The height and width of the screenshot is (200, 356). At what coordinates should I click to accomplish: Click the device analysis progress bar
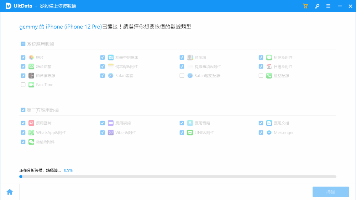tap(178, 176)
